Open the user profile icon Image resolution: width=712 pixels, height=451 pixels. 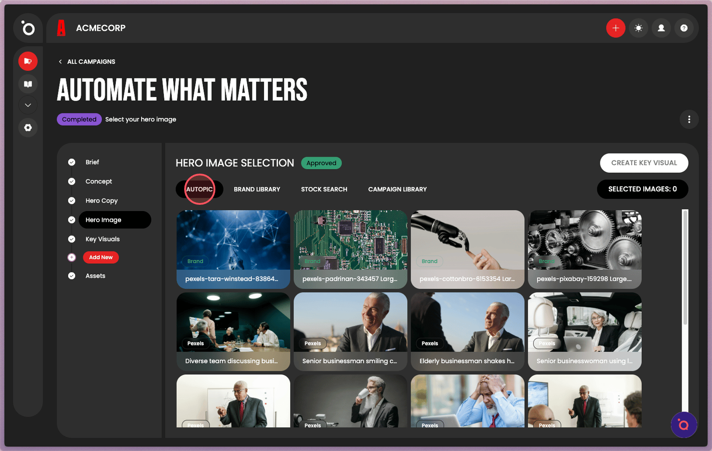click(661, 28)
